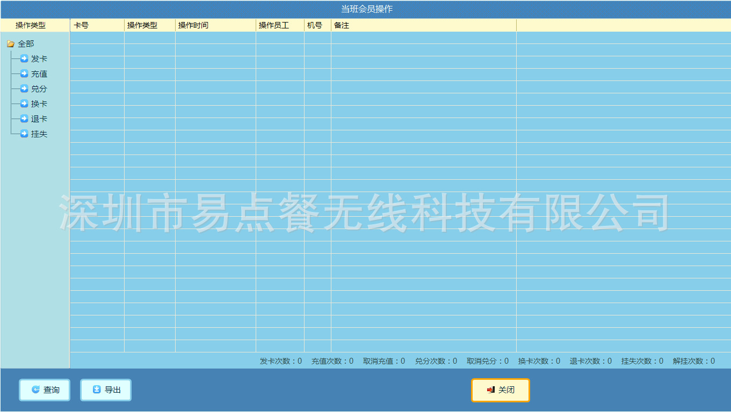Select 充值 in the operation tree
This screenshot has width=731, height=412.
(39, 74)
